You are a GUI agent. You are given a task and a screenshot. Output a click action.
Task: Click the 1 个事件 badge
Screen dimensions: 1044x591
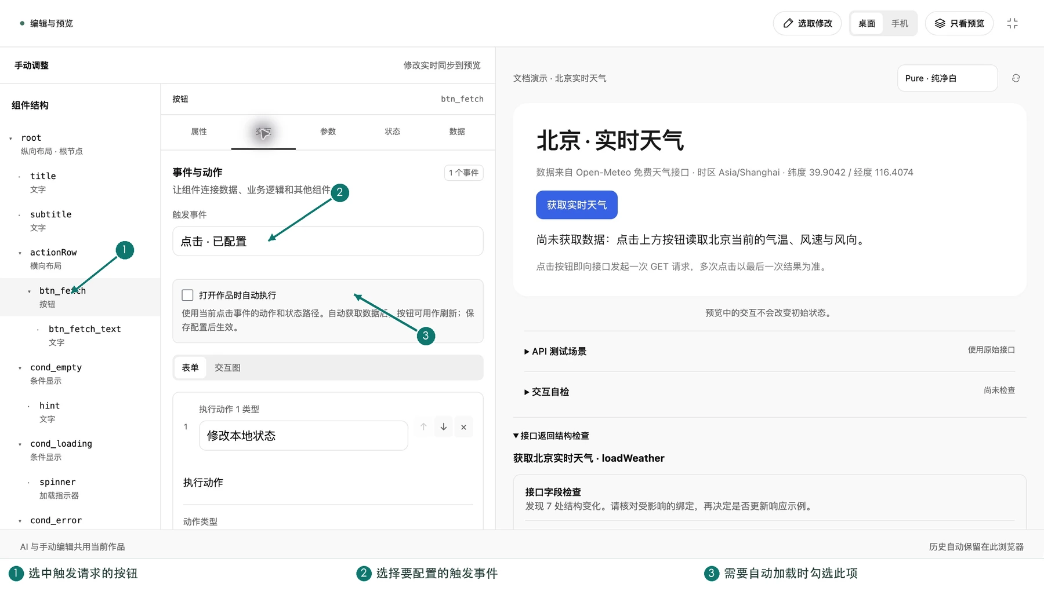tap(463, 173)
